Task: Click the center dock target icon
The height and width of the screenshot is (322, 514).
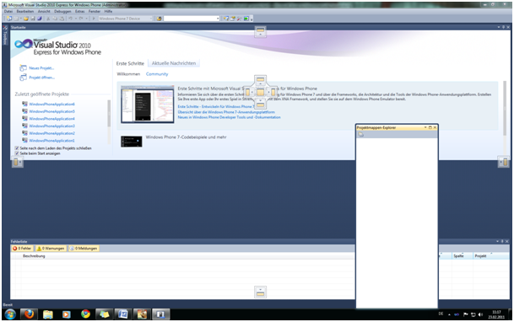Action: (x=260, y=92)
